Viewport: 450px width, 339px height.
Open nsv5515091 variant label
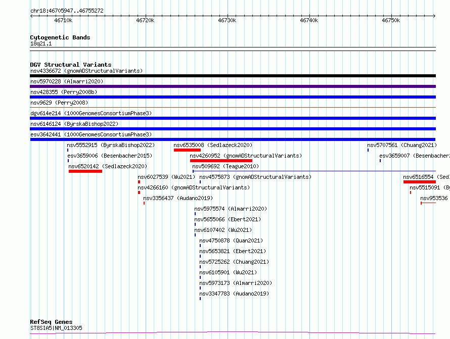pos(430,187)
